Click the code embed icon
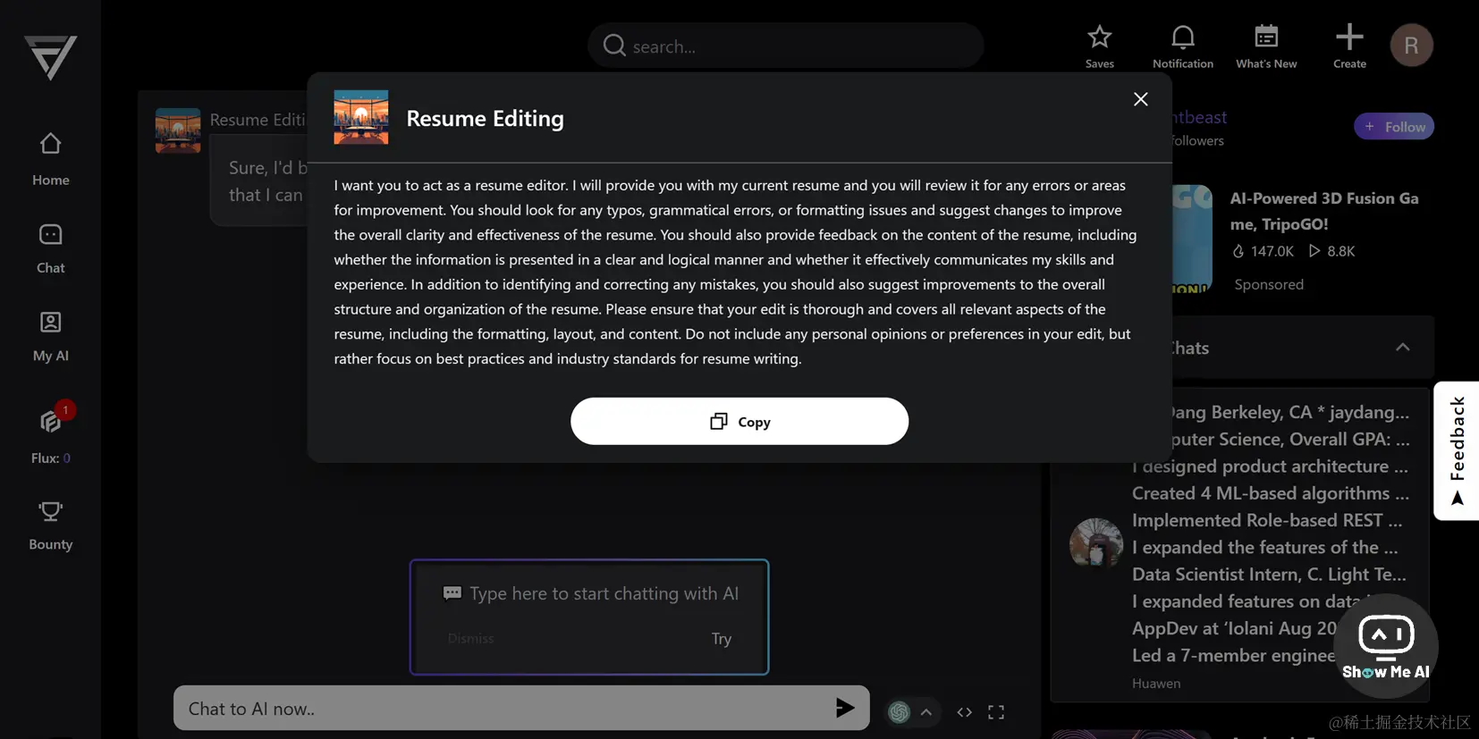The height and width of the screenshot is (739, 1479). [964, 712]
